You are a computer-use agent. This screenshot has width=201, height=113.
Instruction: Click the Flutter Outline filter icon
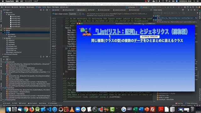(x=197, y=13)
